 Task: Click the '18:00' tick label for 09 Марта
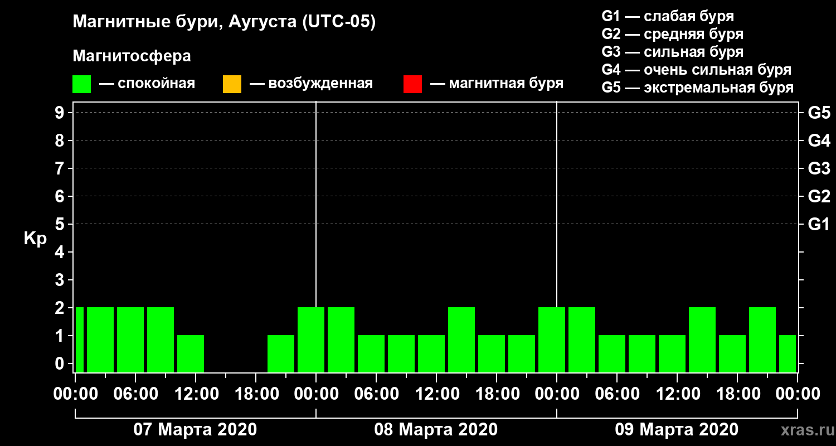(737, 394)
